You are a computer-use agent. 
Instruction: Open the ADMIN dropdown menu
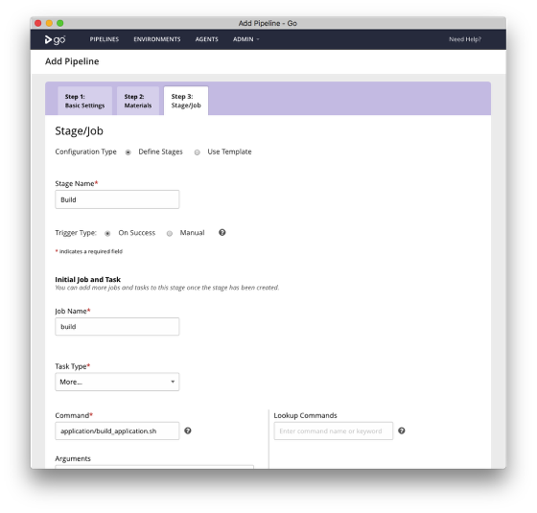[x=245, y=39]
